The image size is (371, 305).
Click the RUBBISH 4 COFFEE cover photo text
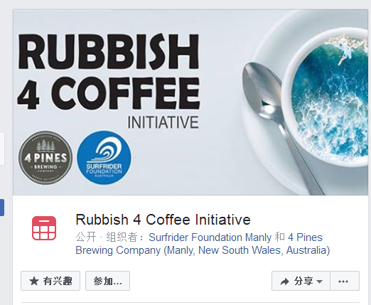click(x=109, y=73)
